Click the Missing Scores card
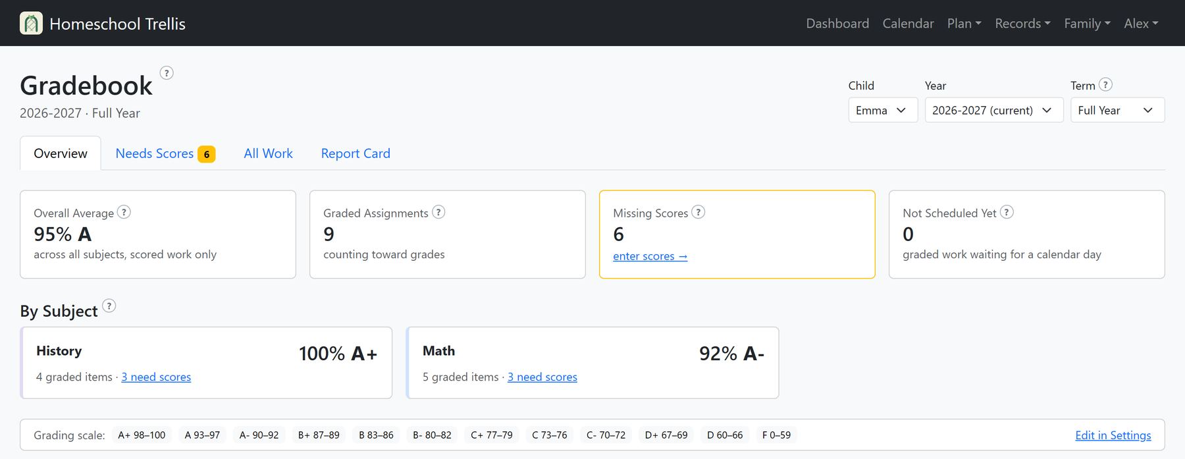 pyautogui.click(x=737, y=234)
